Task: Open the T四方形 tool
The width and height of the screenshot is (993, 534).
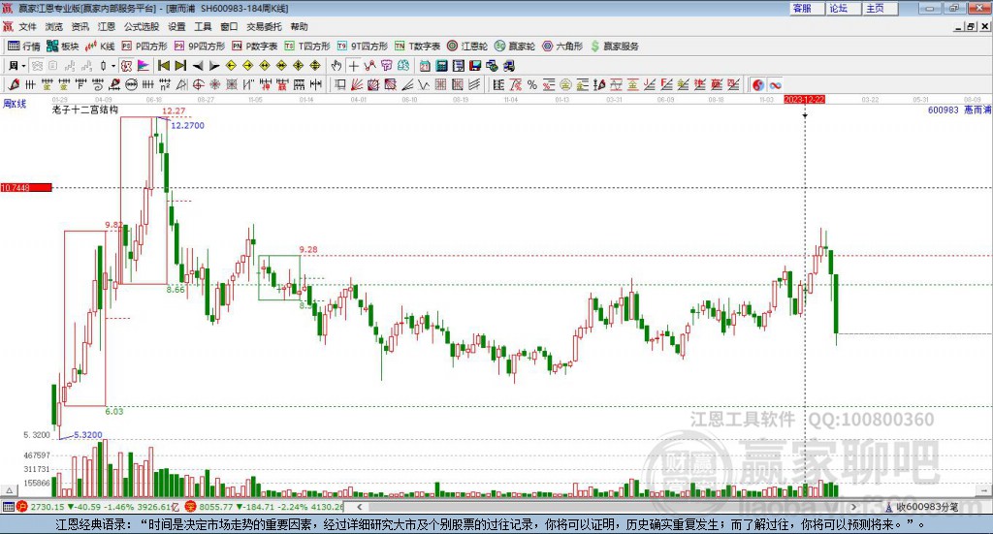Action: [307, 47]
